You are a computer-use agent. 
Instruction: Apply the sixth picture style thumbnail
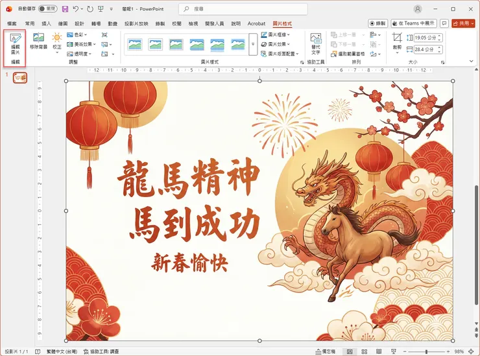click(x=238, y=44)
